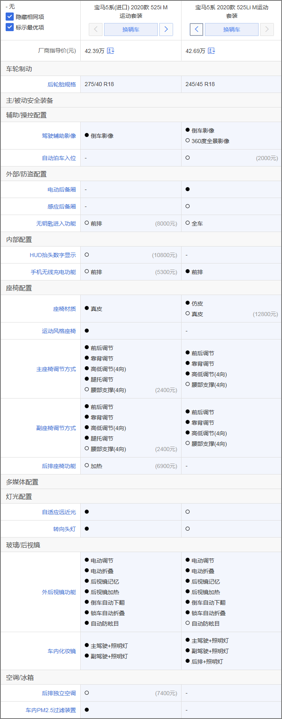Click the (5300元) wireless charging price
Image resolution: width=282 pixels, height=719 pixels.
tap(166, 272)
